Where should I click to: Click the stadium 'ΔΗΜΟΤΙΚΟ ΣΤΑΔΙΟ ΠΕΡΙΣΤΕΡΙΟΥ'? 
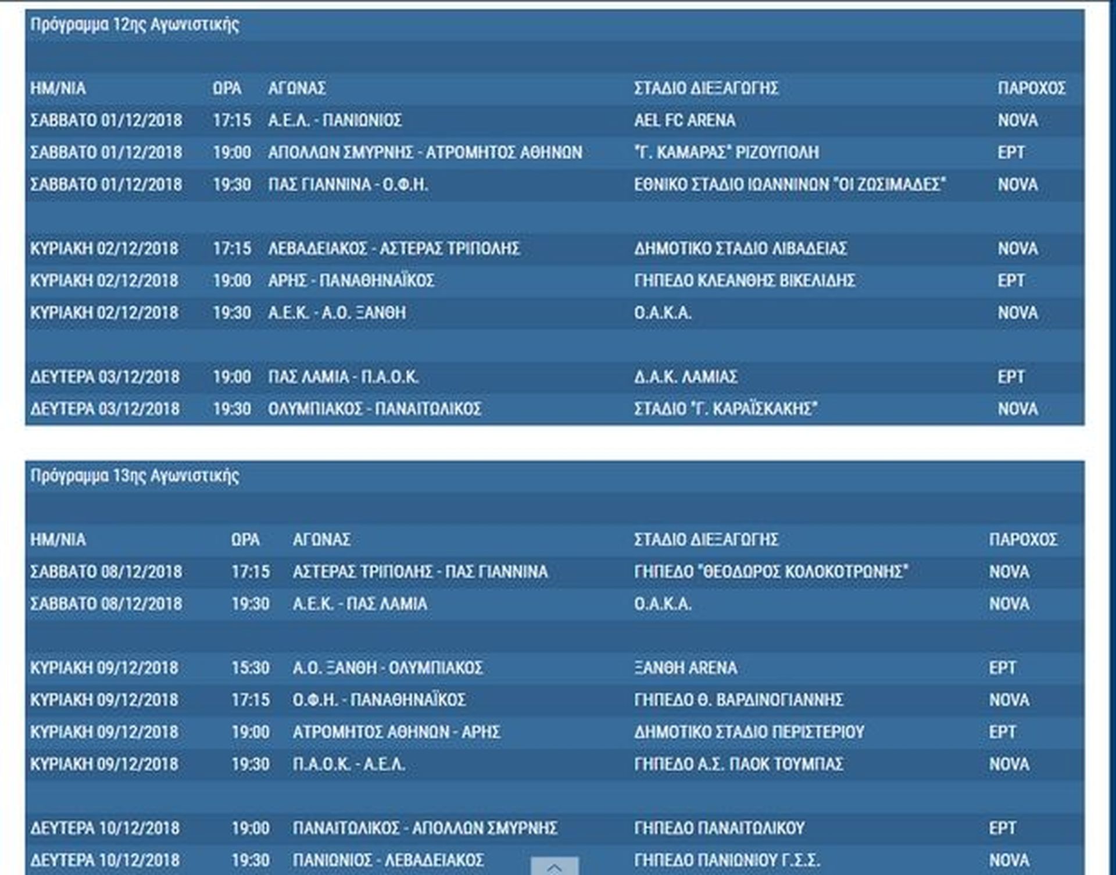(x=749, y=732)
